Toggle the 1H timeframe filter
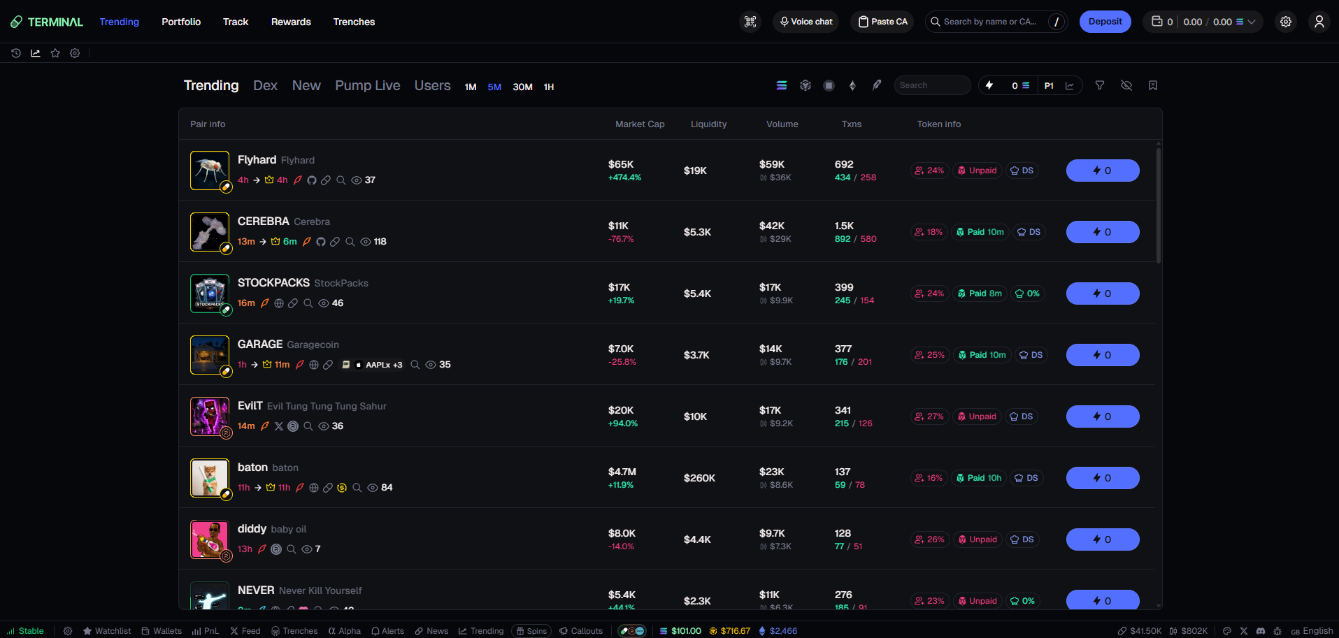The width and height of the screenshot is (1339, 638). pos(549,87)
